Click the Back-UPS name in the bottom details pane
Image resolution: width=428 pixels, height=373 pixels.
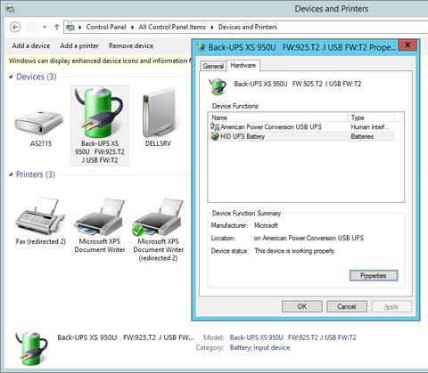[x=126, y=337]
